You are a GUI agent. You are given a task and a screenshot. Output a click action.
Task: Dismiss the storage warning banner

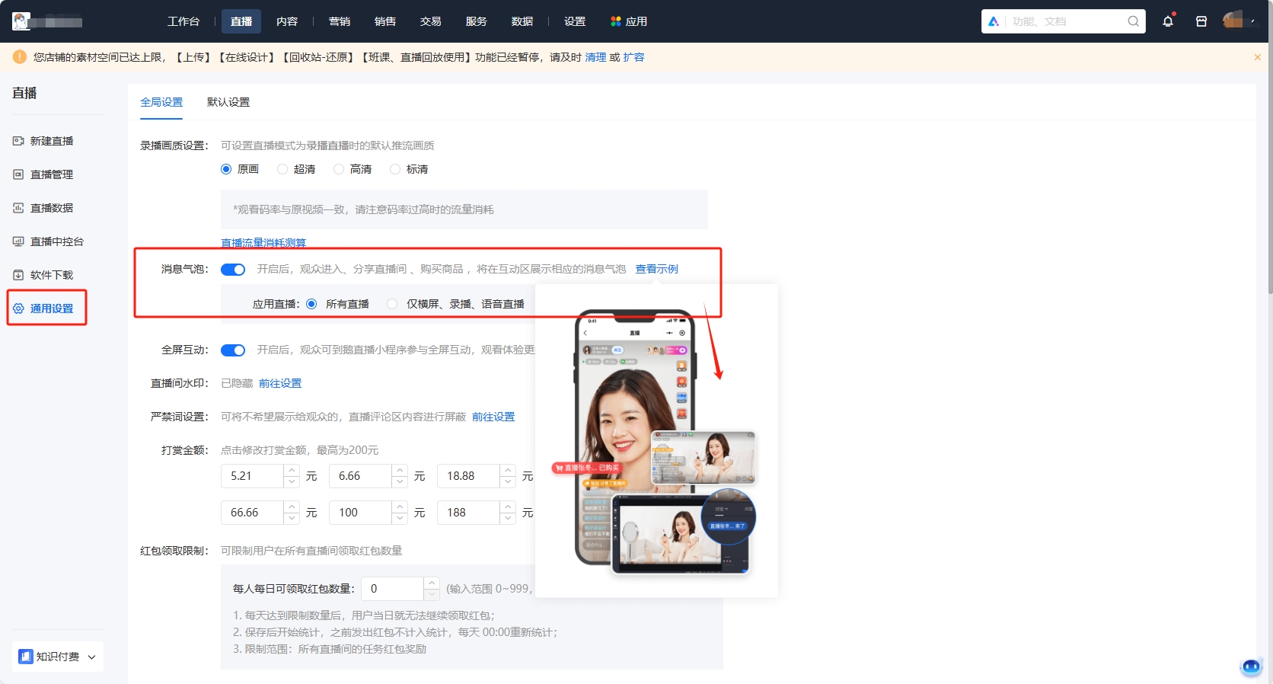[x=1257, y=57]
